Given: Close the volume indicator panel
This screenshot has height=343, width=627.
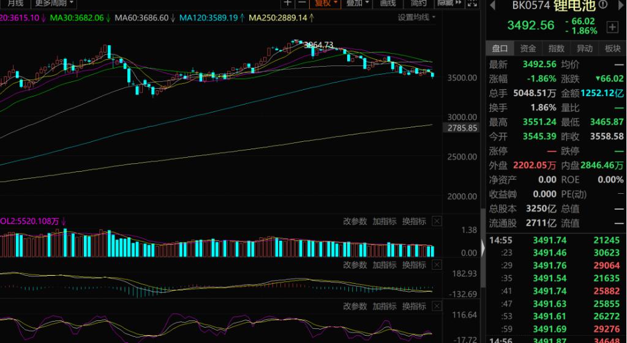Looking at the screenshot, I should tap(437, 221).
